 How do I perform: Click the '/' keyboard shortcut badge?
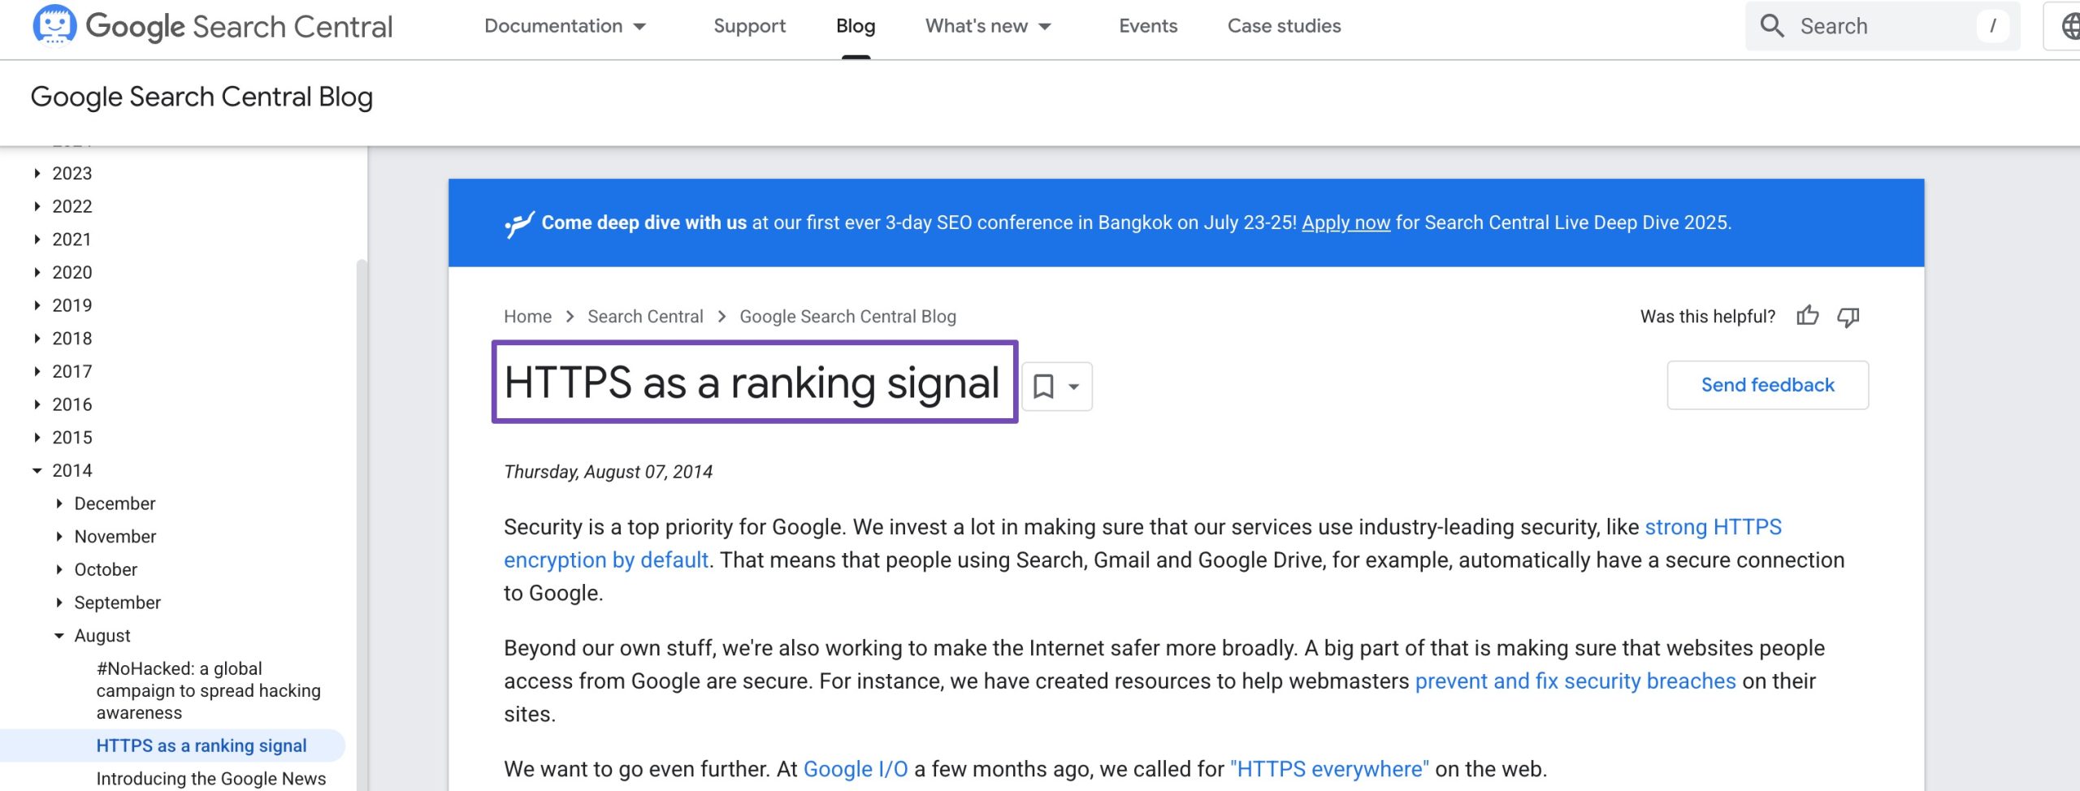pos(1992,25)
